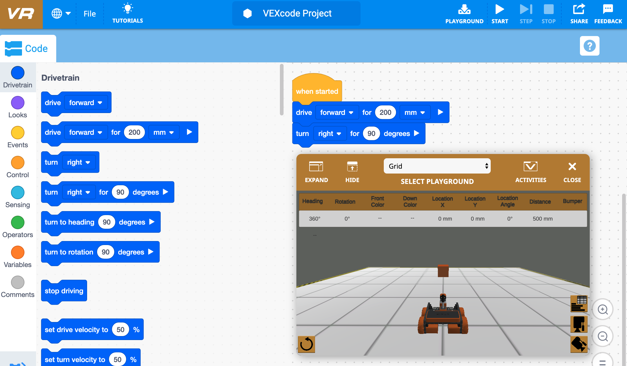The height and width of the screenshot is (366, 627).
Task: Hide the playground dashboard
Action: tap(352, 172)
